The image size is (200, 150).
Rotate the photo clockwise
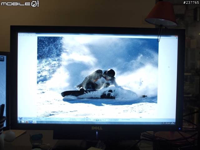pos(105,120)
